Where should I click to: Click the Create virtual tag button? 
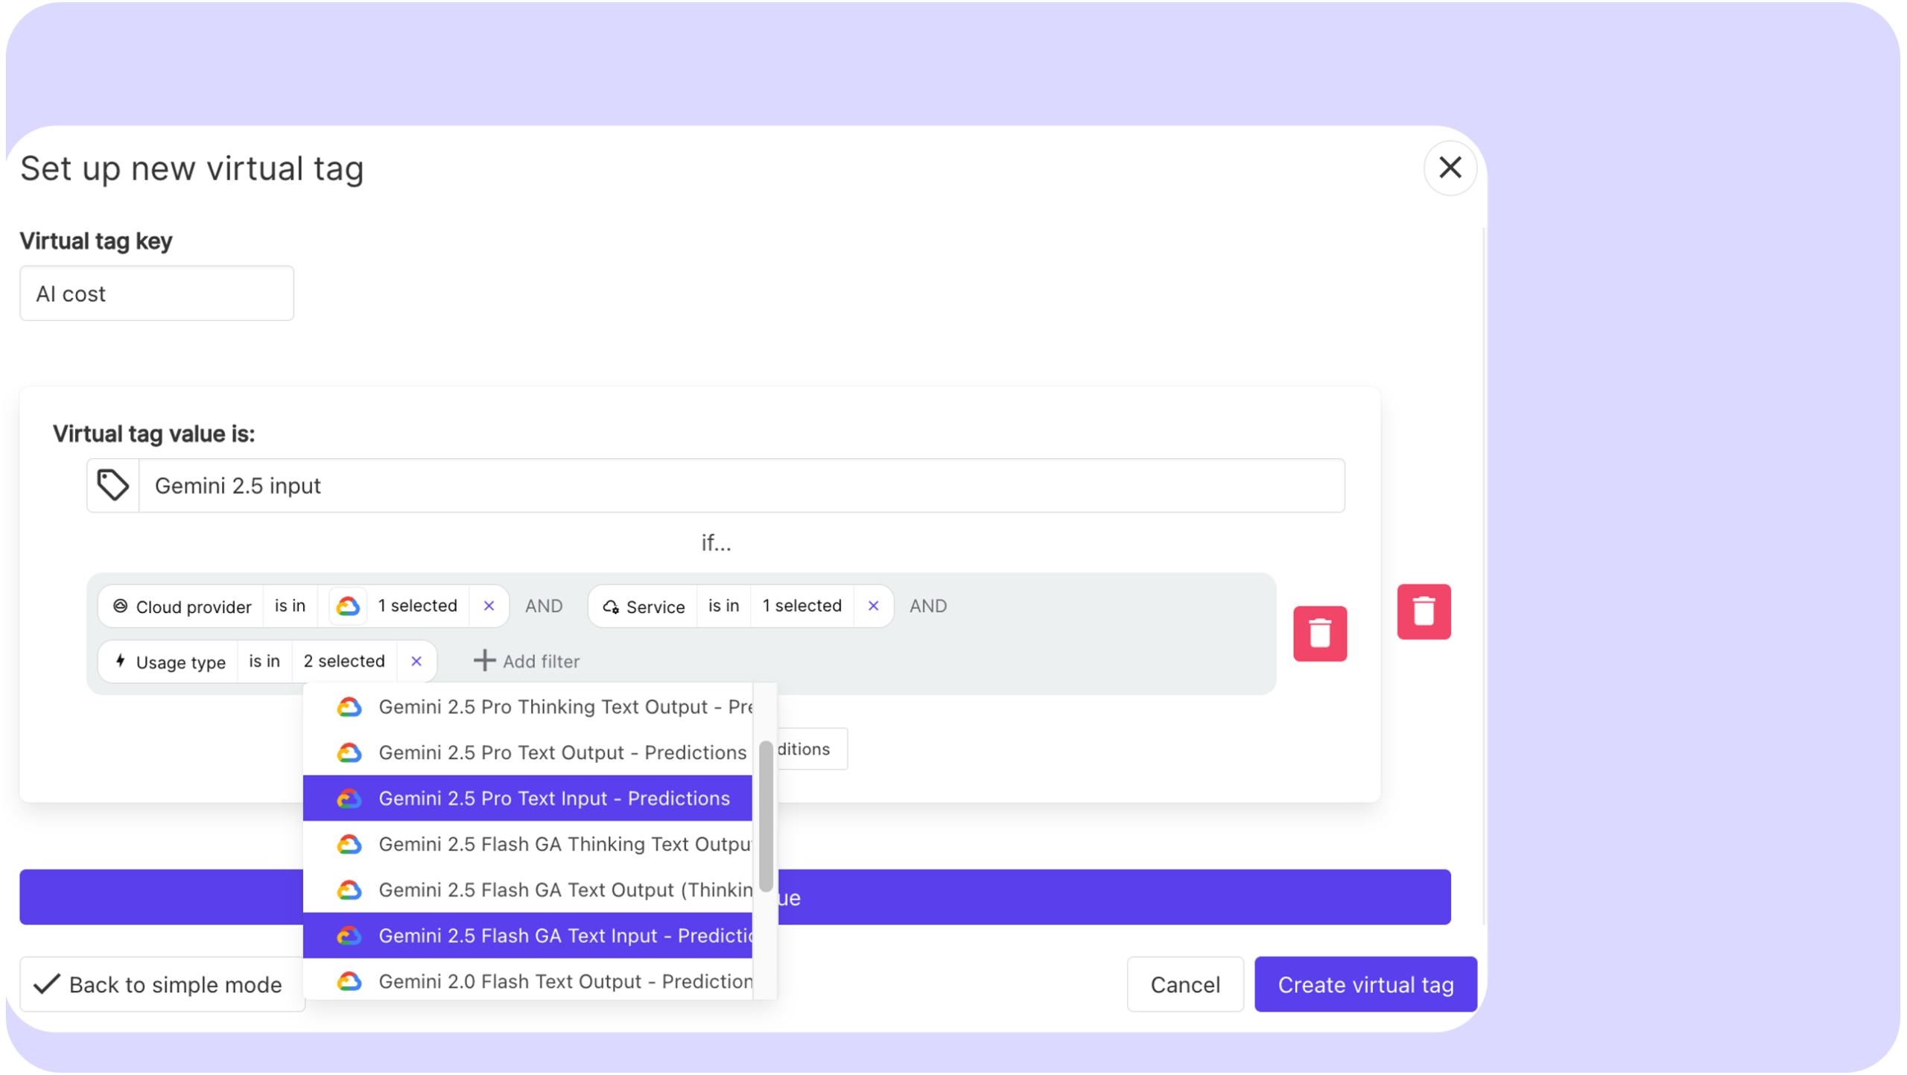1365,984
